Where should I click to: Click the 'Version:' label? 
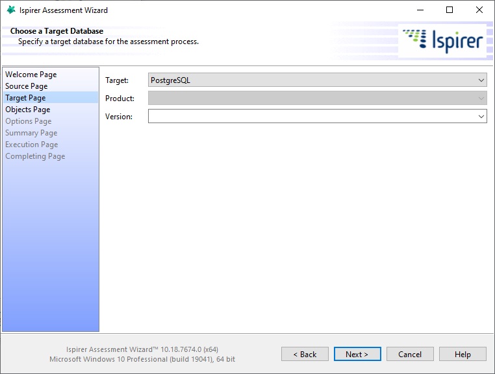coord(119,117)
